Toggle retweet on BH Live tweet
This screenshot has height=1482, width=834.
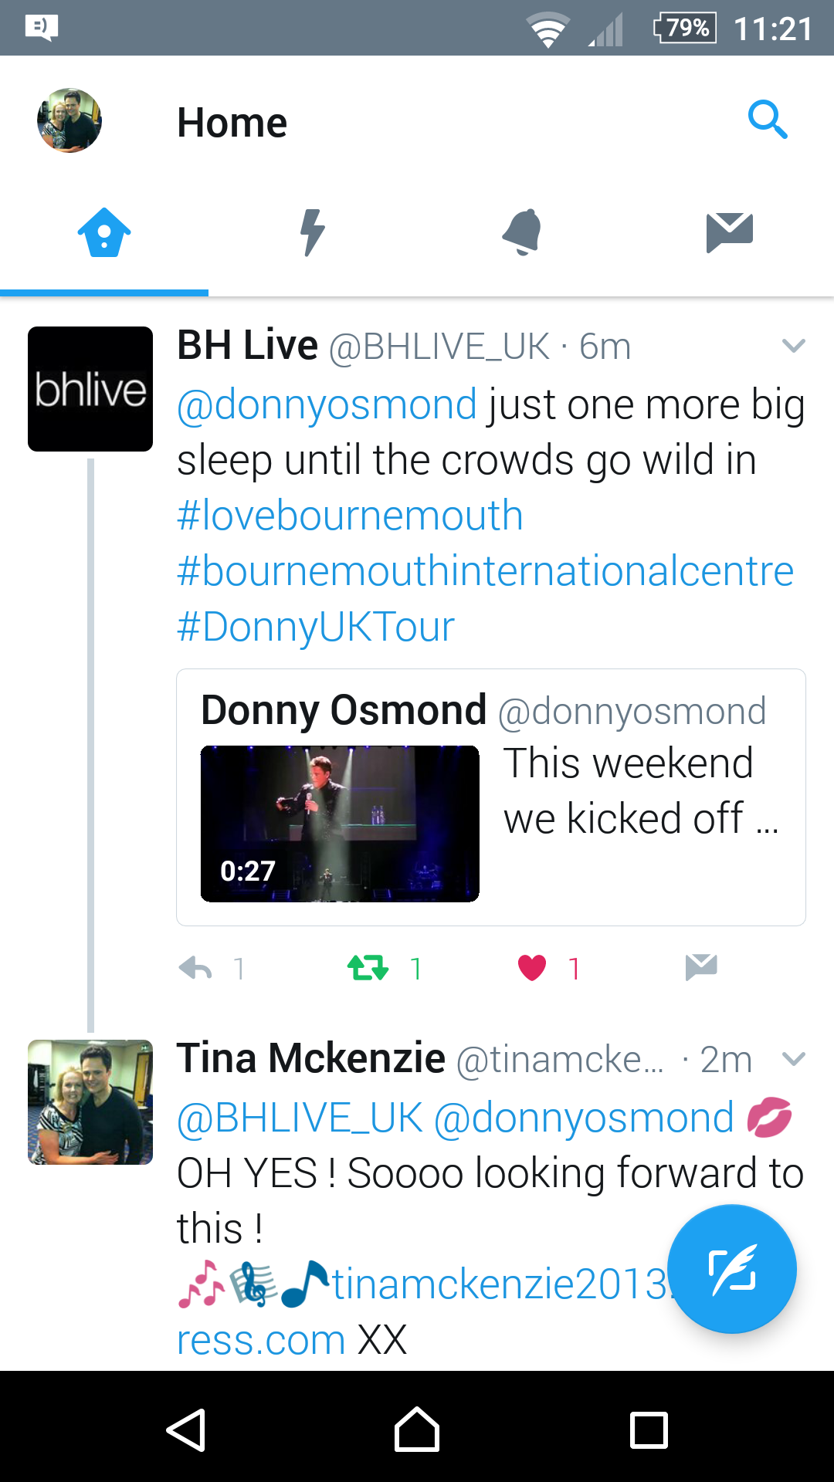tap(368, 968)
